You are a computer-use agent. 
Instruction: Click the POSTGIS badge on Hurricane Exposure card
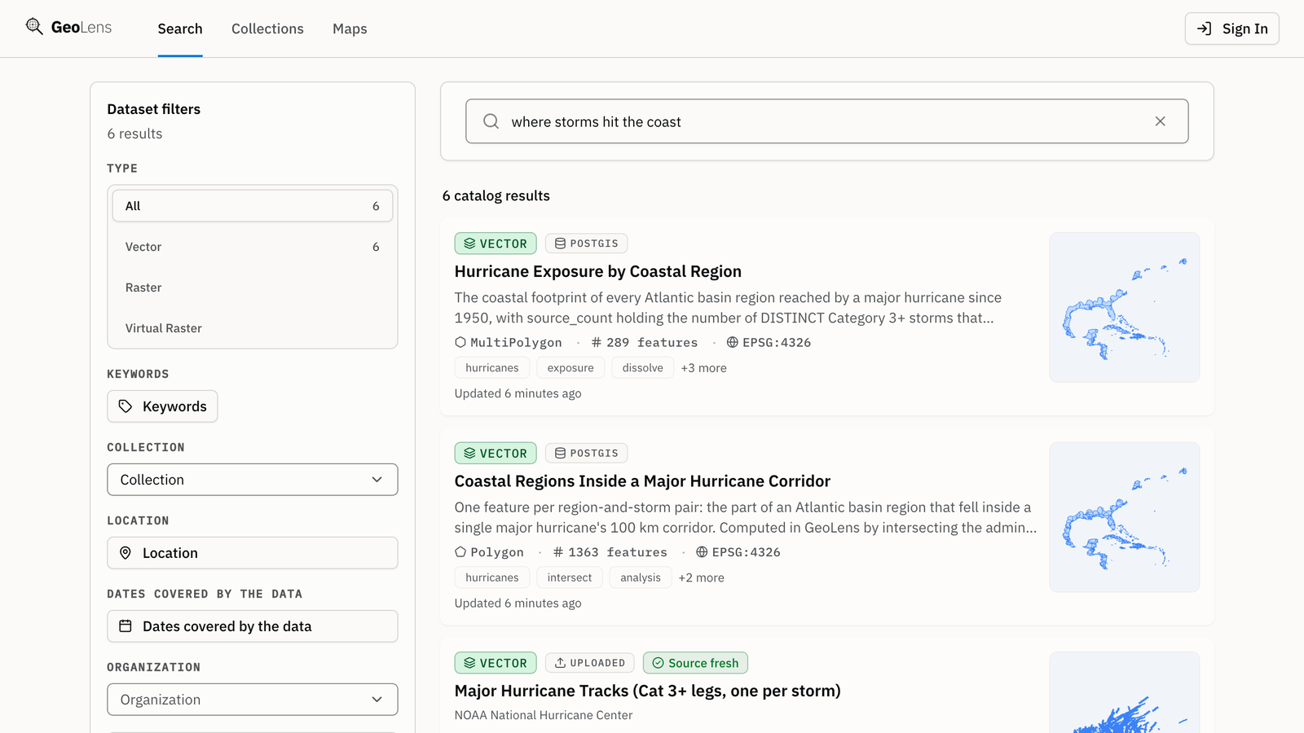point(587,244)
